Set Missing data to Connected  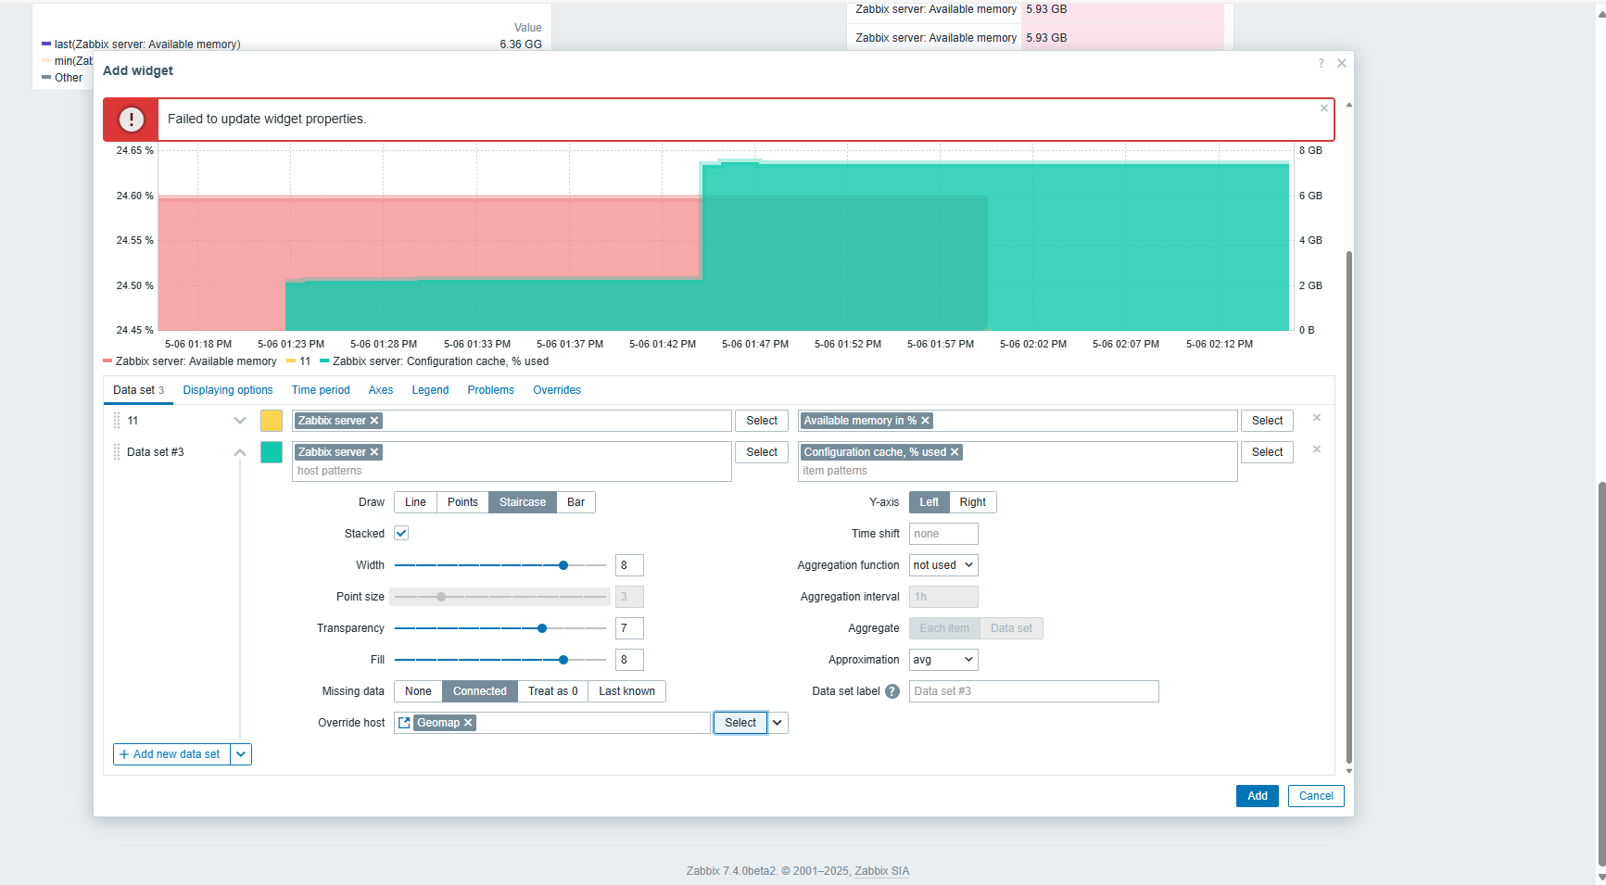[x=480, y=691]
